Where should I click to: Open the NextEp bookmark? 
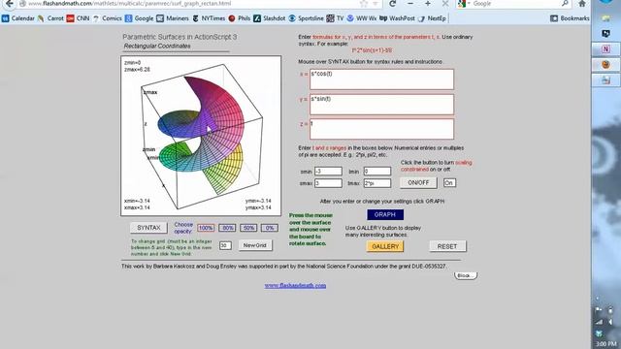click(432, 18)
